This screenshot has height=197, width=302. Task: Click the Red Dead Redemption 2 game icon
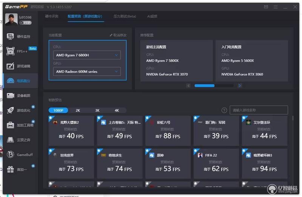coord(55,123)
